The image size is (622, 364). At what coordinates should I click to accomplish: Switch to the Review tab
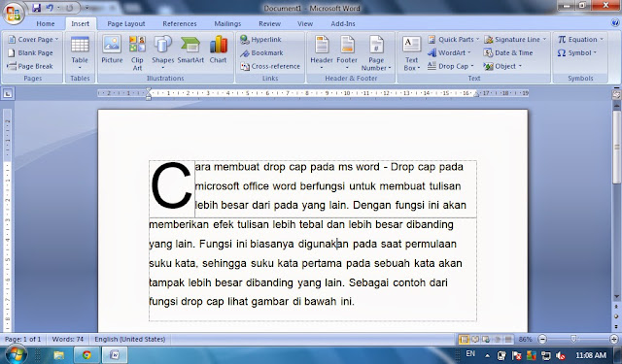(270, 23)
